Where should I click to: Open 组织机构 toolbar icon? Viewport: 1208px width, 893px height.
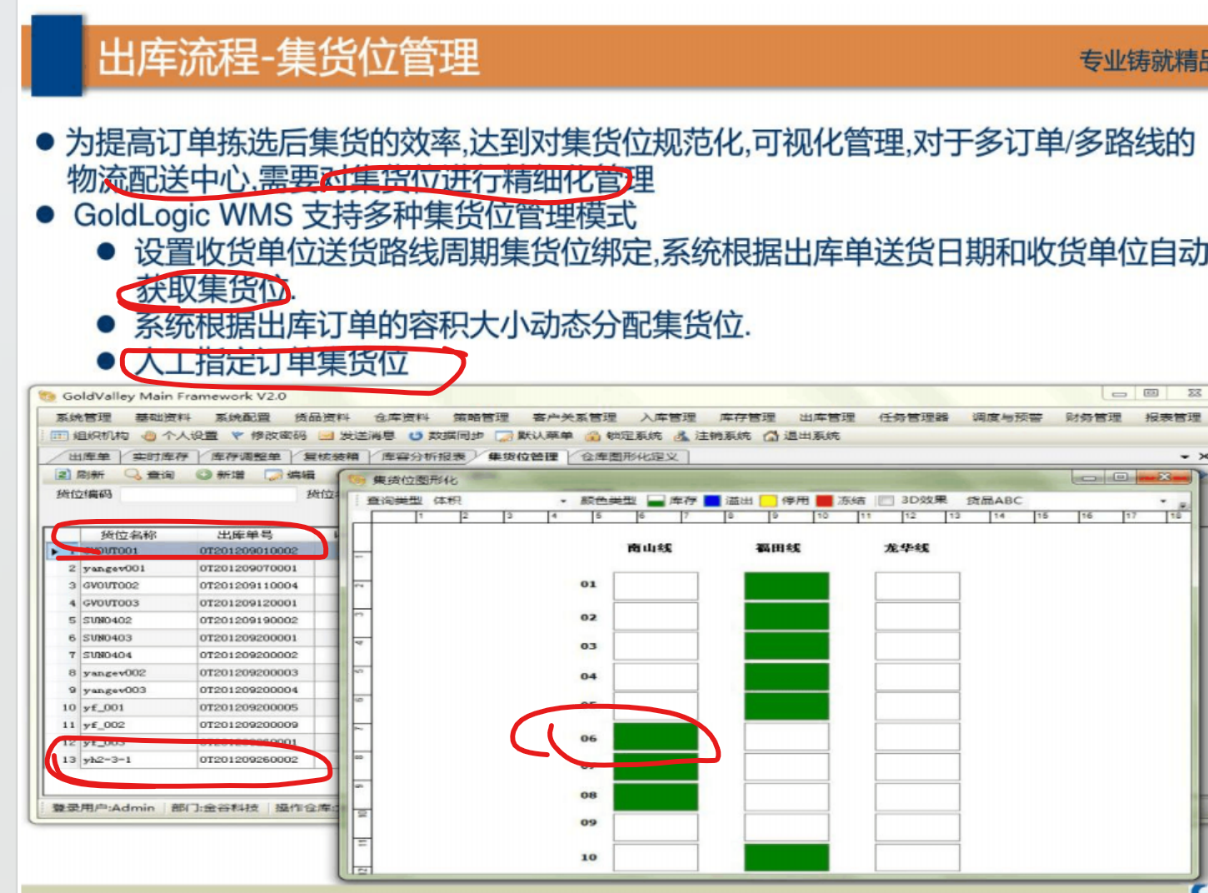point(59,436)
